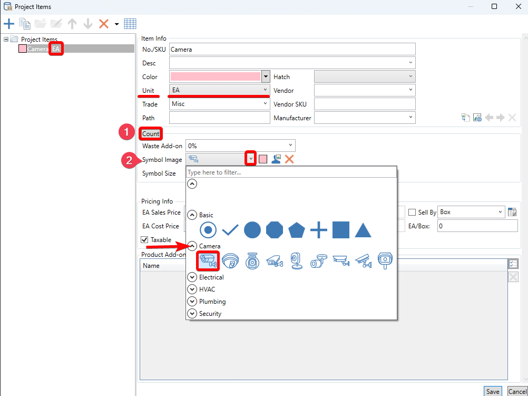
Task: Choose the solid square symbol
Action: pyautogui.click(x=341, y=230)
